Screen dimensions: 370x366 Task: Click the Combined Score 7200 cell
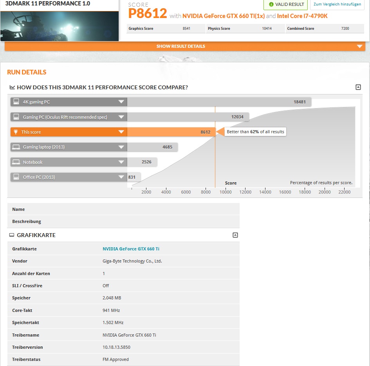tap(325, 28)
